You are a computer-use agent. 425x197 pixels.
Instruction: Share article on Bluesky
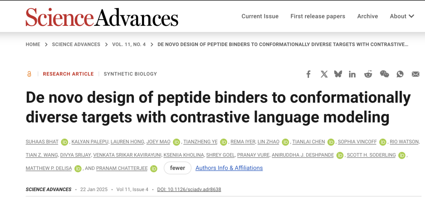tap(338, 74)
